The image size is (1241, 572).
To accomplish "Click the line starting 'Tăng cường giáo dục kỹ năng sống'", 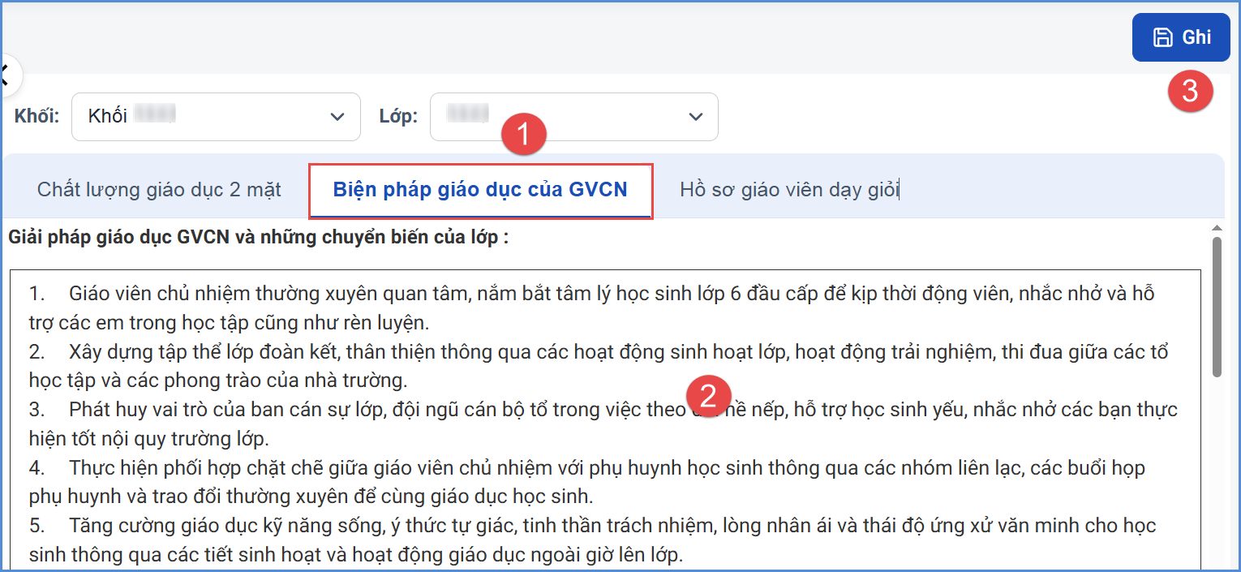I will pos(593,525).
